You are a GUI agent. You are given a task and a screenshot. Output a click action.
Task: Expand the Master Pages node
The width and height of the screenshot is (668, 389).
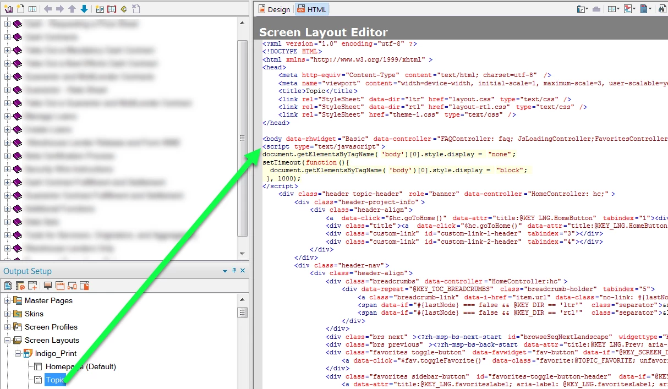[7, 301]
